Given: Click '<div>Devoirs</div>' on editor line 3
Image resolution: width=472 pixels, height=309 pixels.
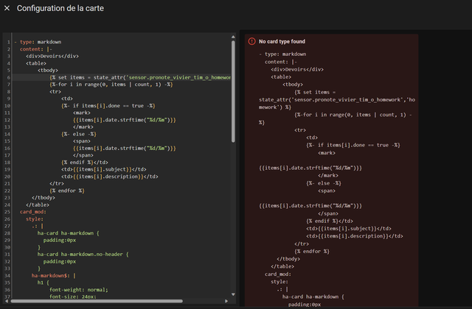Looking at the screenshot, I should click(52, 56).
